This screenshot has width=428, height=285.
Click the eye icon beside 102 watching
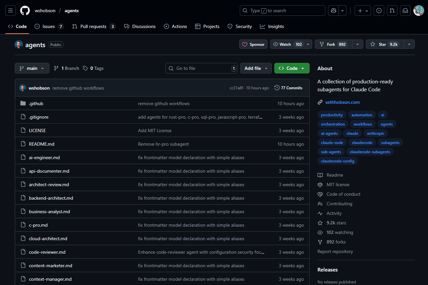click(x=320, y=232)
